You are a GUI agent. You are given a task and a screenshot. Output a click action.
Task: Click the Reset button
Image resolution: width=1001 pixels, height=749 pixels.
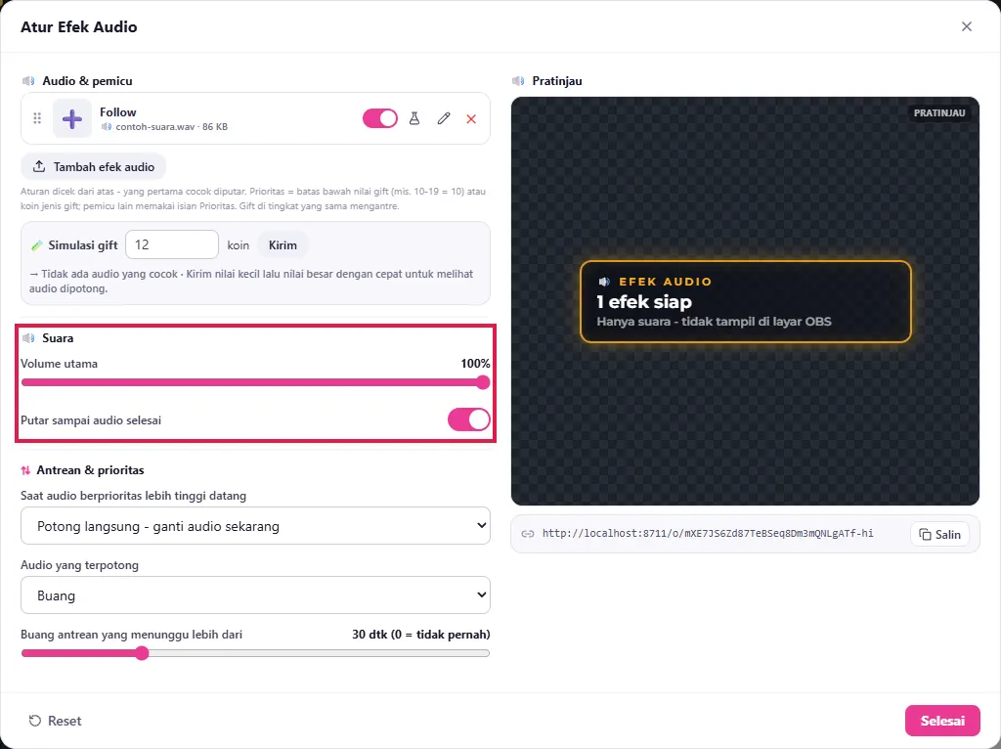click(55, 721)
